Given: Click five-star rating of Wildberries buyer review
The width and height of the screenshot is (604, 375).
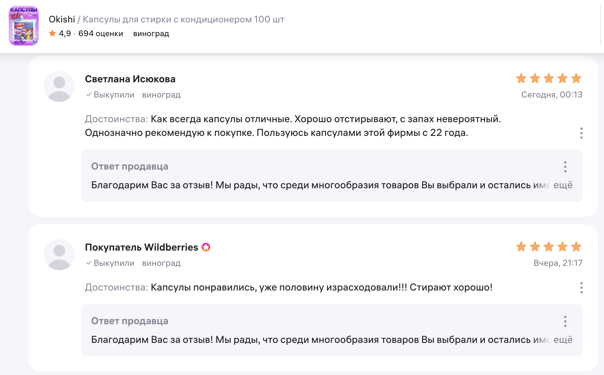Looking at the screenshot, I should (548, 247).
